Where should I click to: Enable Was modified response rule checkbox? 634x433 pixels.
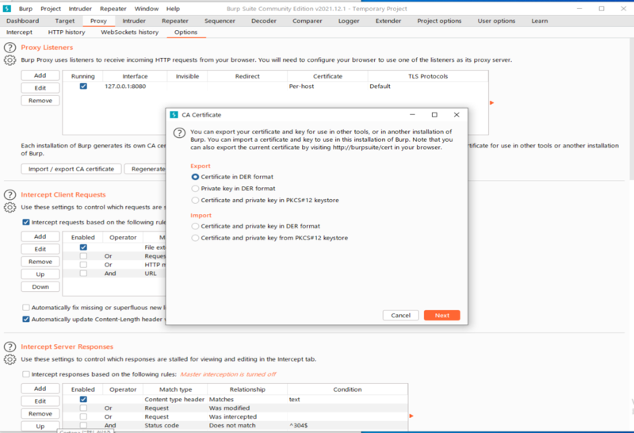(x=83, y=408)
